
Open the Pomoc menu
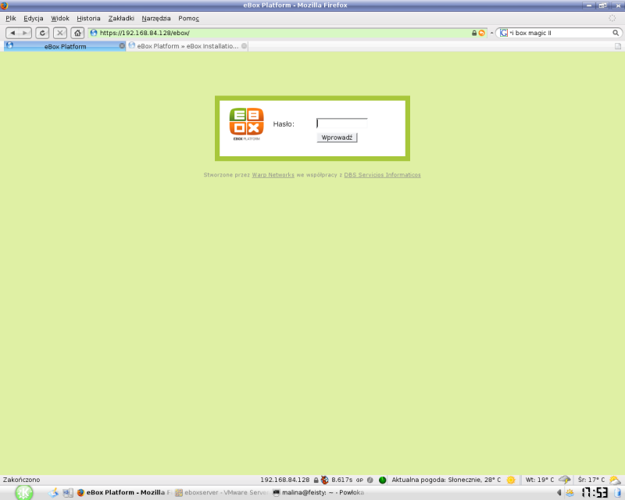pos(188,18)
